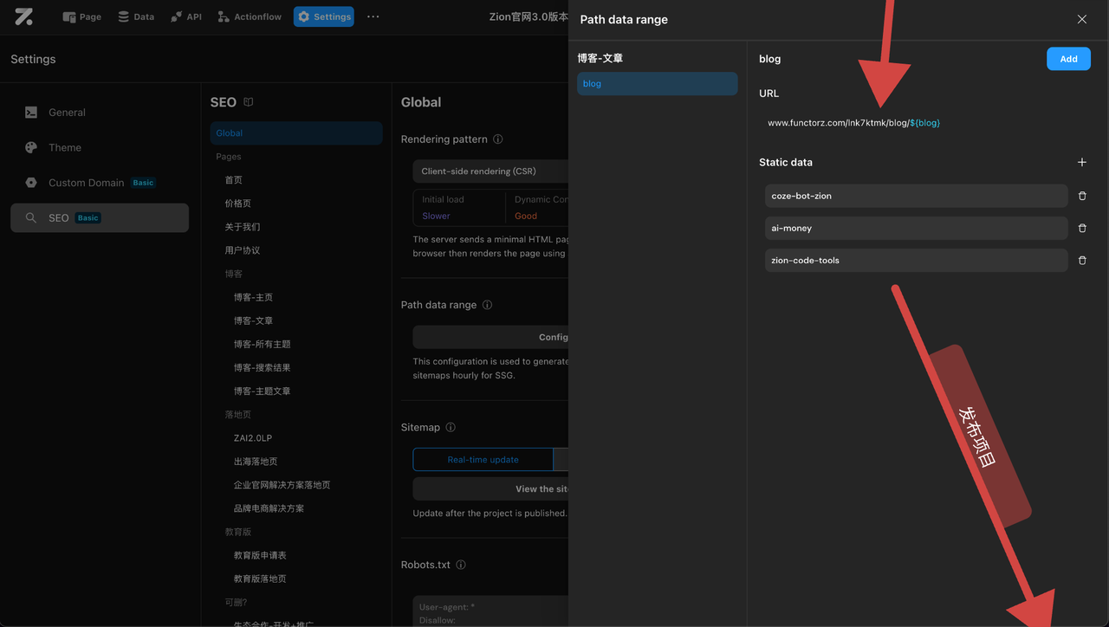The image size is (1109, 627).
Task: Add a static data entry
Action: click(1082, 162)
